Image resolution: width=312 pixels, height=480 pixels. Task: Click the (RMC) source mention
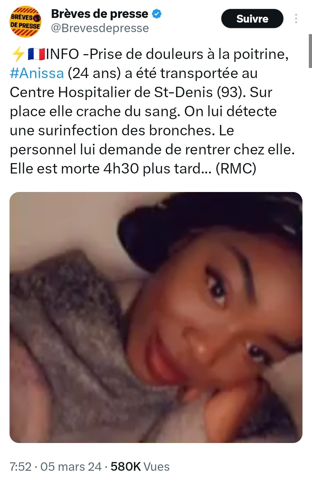(236, 169)
